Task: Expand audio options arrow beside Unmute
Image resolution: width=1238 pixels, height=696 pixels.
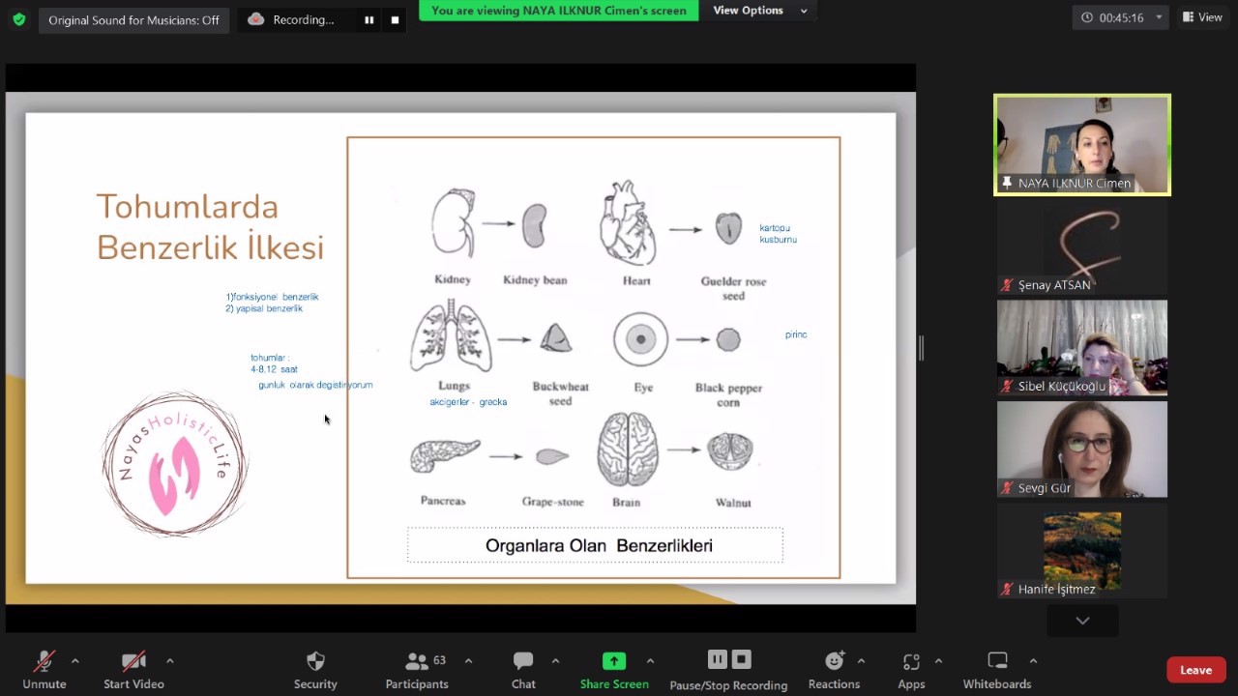Action: (x=75, y=661)
